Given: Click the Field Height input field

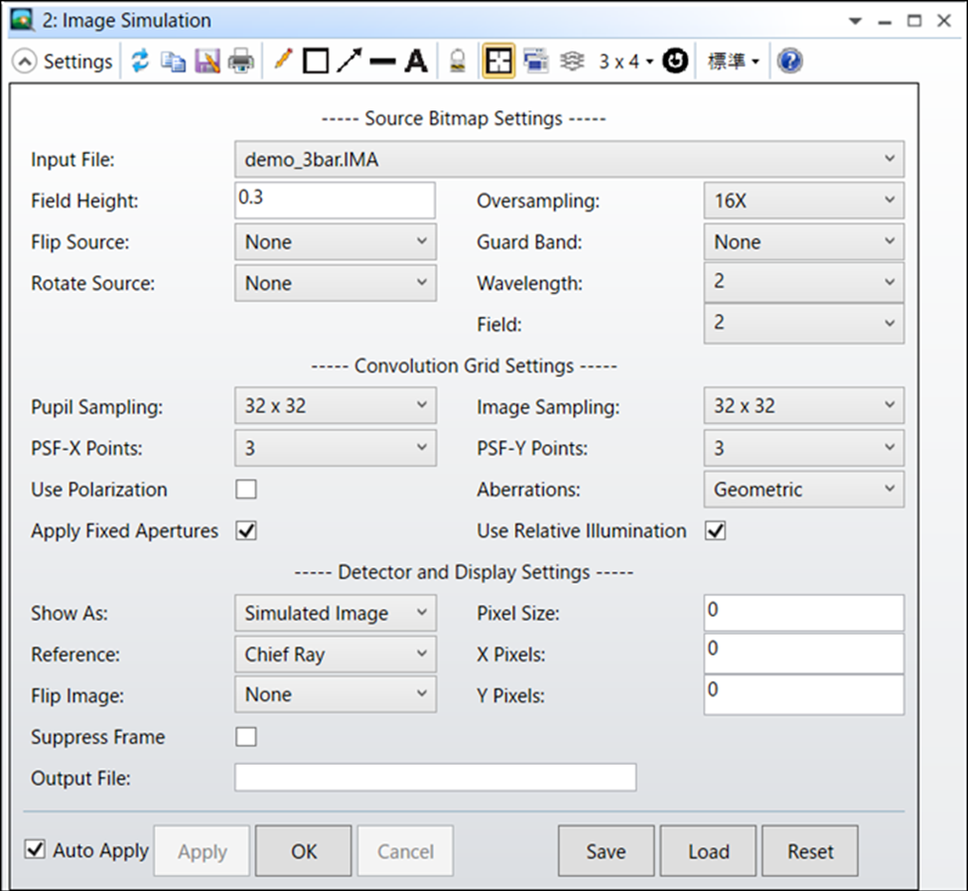Looking at the screenshot, I should click(335, 201).
